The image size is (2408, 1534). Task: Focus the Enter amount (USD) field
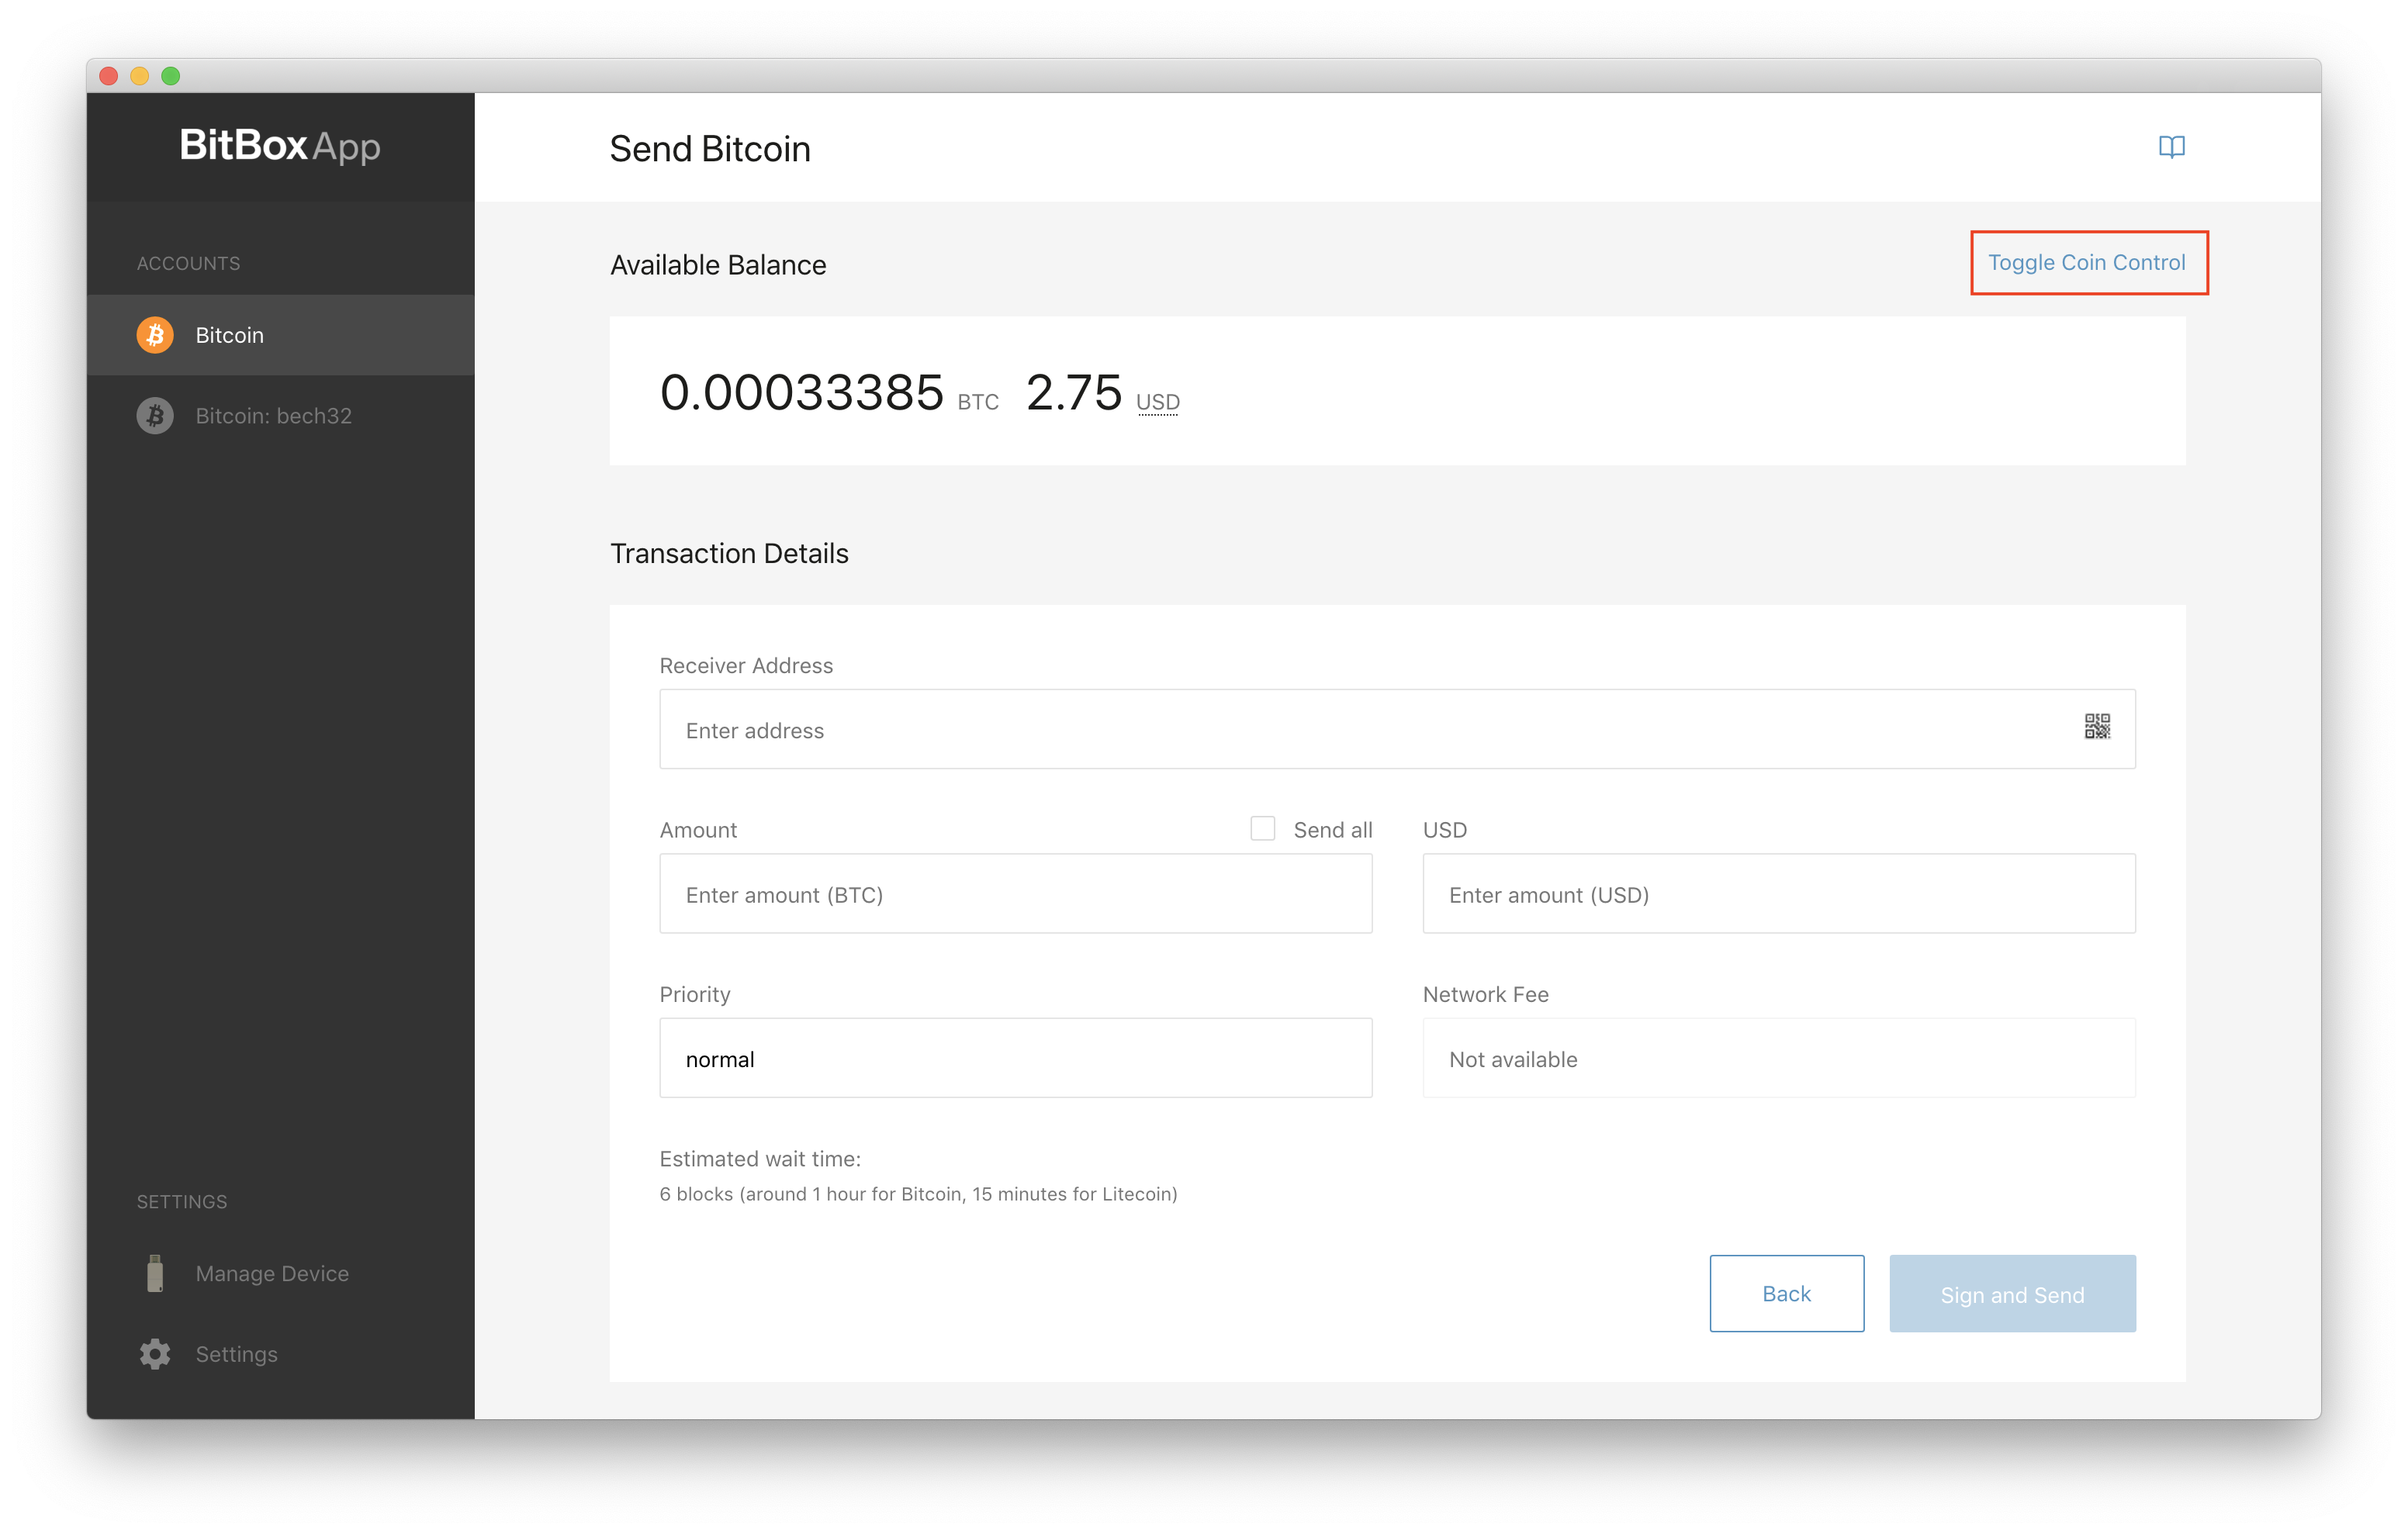pyautogui.click(x=1779, y=893)
